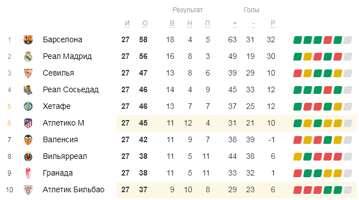This screenshot has height=200, width=359.
Task: Click Barcelona's red loss form square
Action: [328, 40]
